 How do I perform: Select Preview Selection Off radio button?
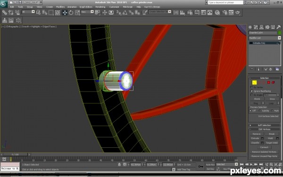[x=250, y=110]
